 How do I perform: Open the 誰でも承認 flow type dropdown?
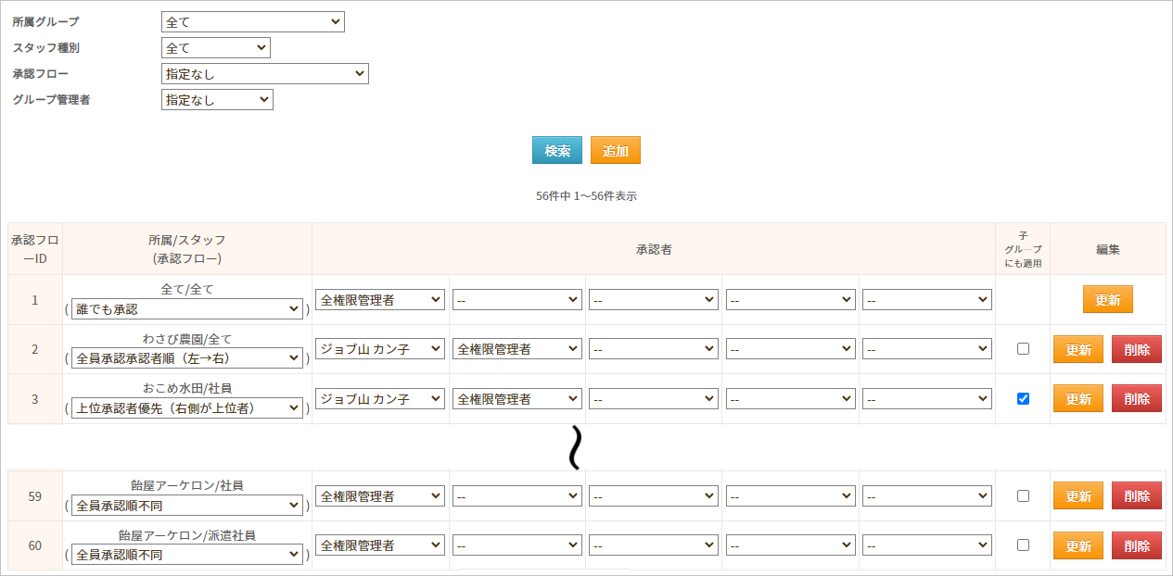(x=187, y=309)
